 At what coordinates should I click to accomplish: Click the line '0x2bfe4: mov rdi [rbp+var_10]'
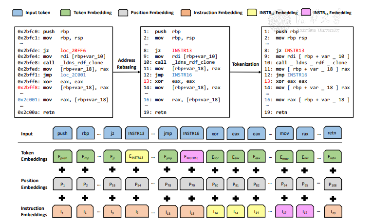(62, 56)
